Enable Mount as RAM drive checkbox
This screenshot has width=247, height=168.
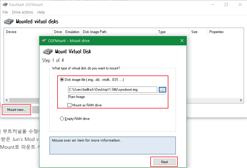[69, 105]
